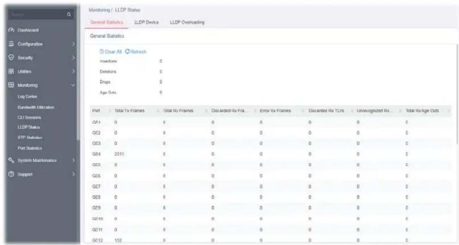Switch to the General Statistics tab
This screenshot has height=245, width=459.
tap(107, 22)
